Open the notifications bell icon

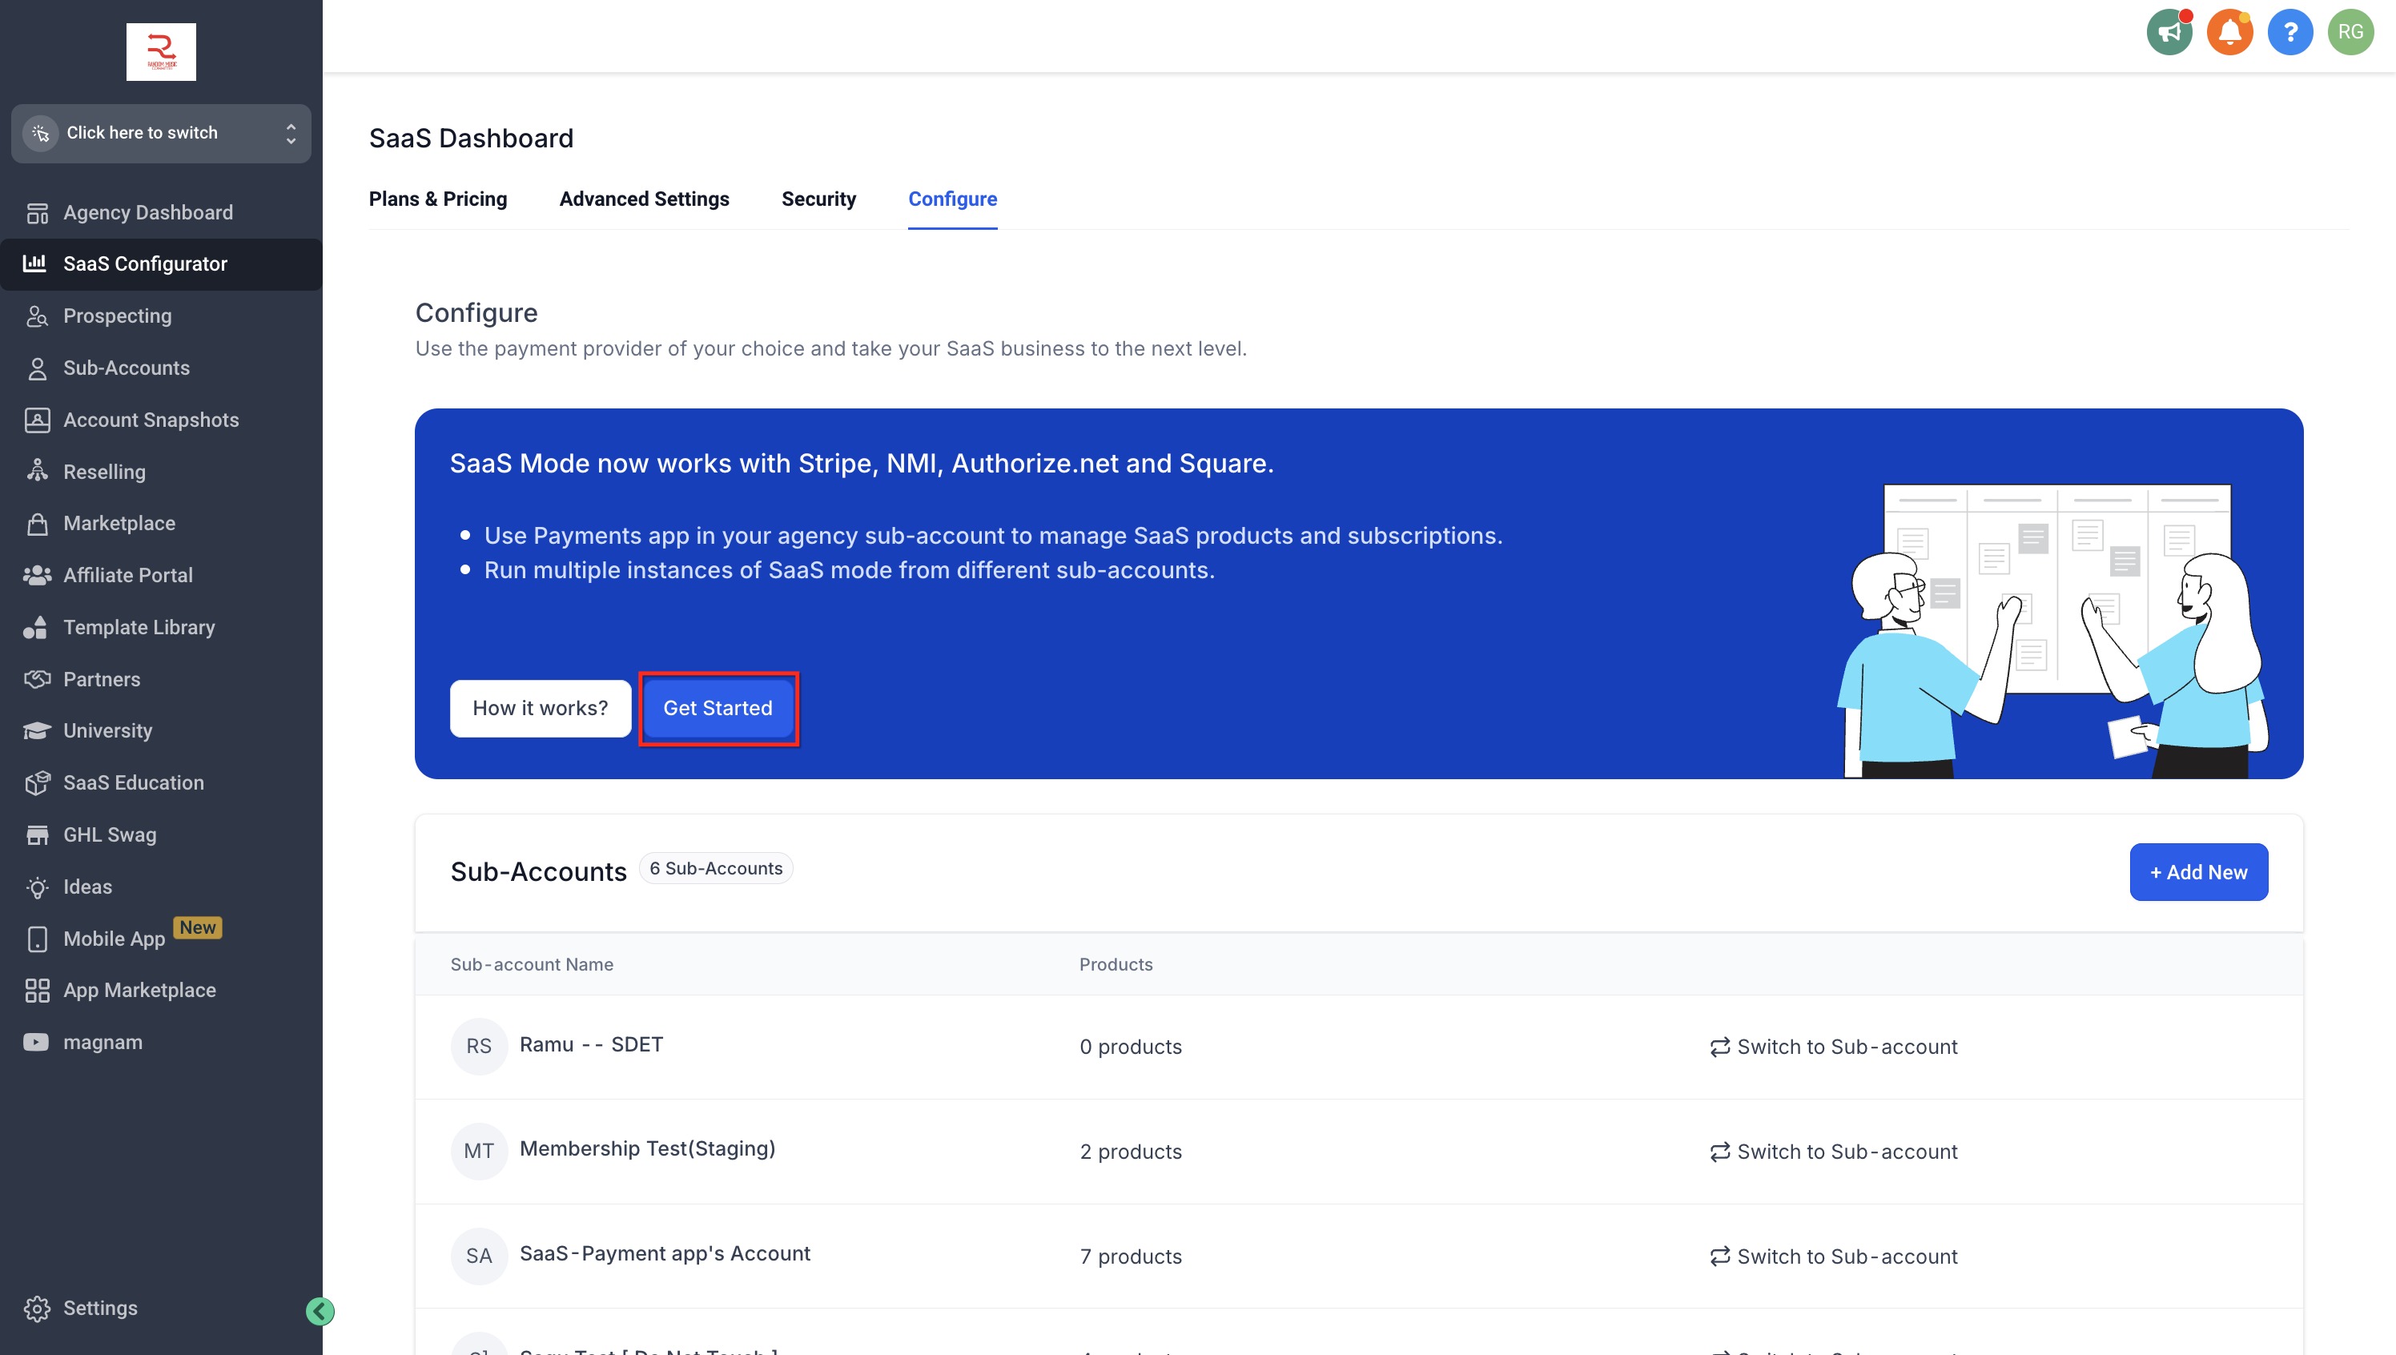point(2229,33)
